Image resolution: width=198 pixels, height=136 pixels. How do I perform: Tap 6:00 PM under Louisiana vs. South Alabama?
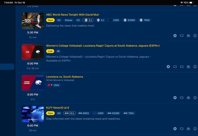coord(33,94)
